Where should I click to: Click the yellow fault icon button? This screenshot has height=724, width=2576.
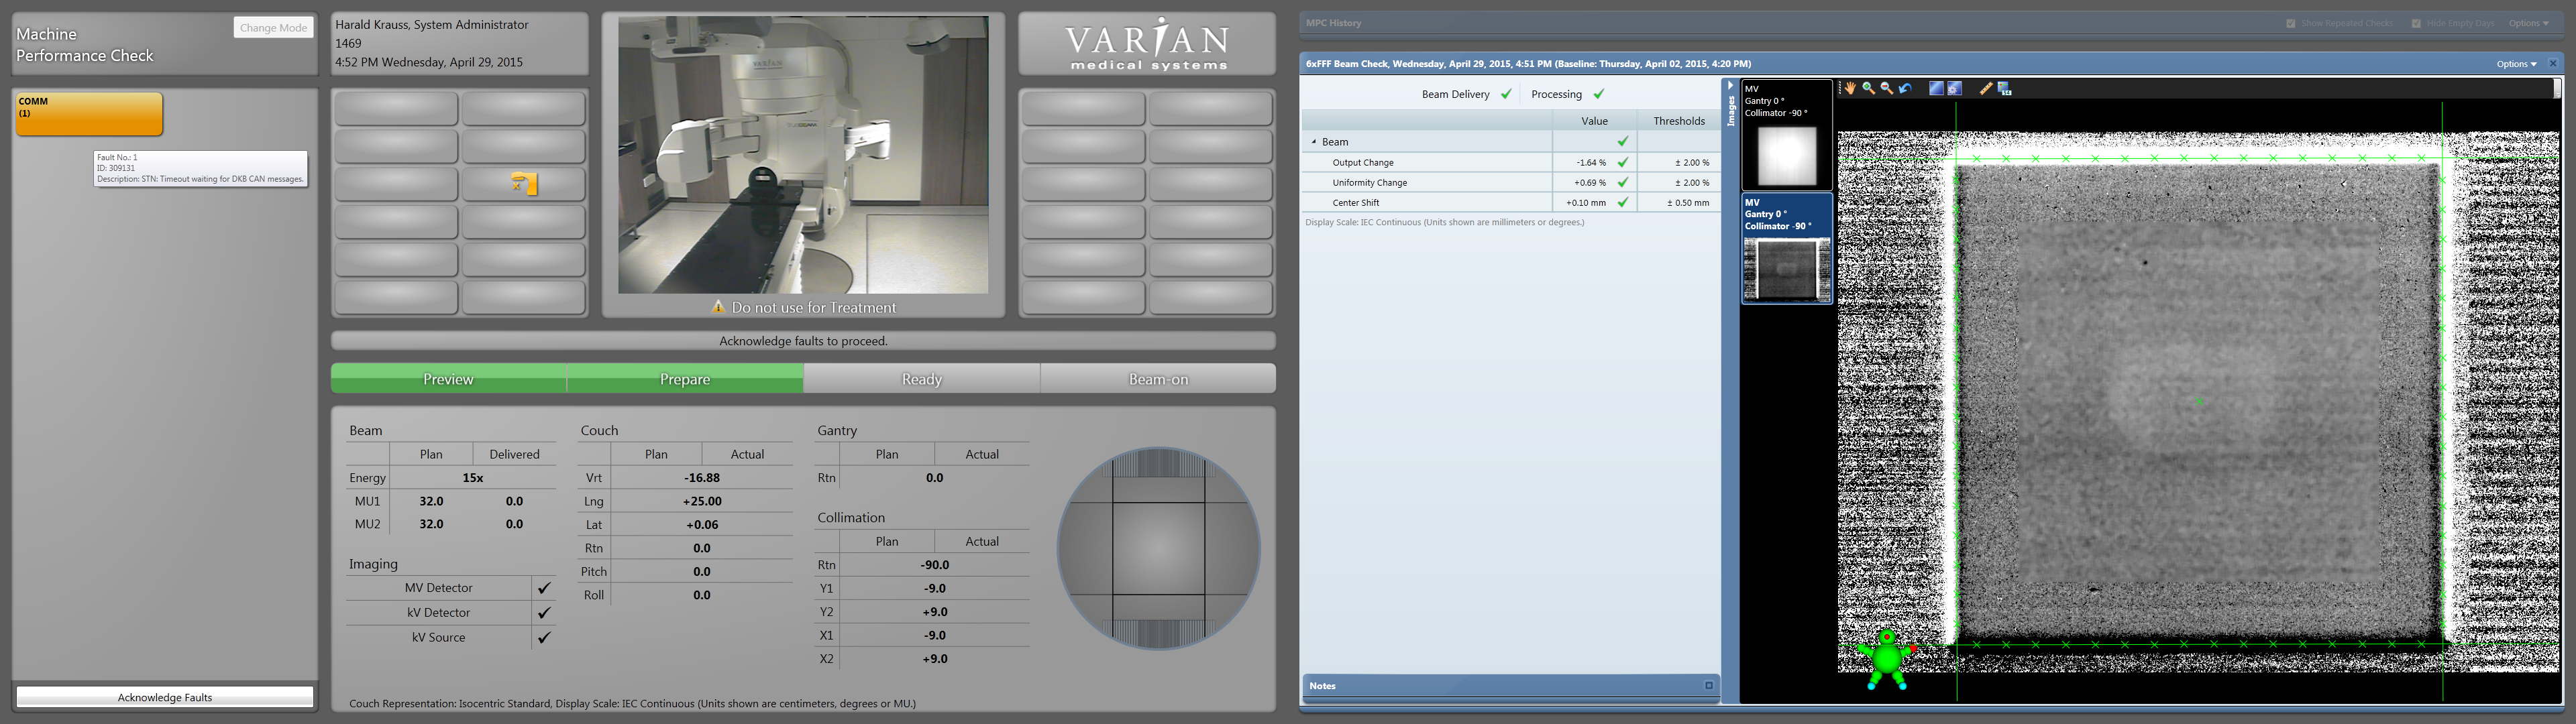524,184
